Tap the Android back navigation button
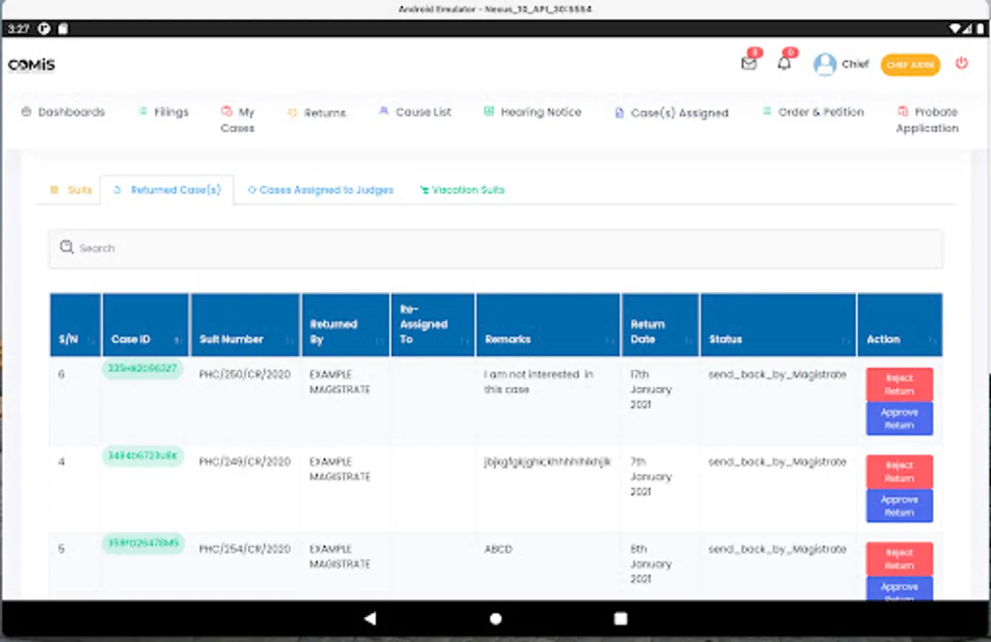This screenshot has width=991, height=642. pyautogui.click(x=370, y=618)
